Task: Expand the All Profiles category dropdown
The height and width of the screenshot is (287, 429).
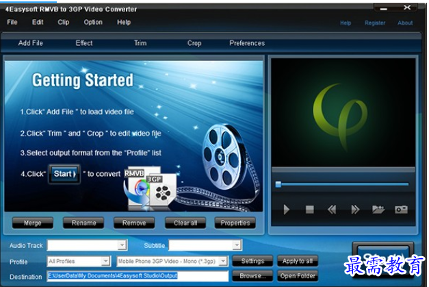Action: click(x=105, y=261)
